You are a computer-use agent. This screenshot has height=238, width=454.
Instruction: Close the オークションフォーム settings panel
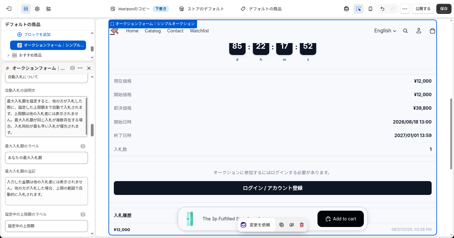pyautogui.click(x=89, y=68)
